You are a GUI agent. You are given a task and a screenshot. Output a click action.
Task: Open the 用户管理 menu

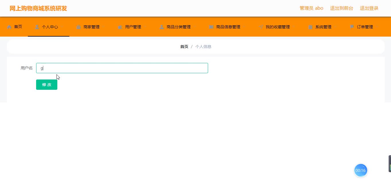pos(132,27)
